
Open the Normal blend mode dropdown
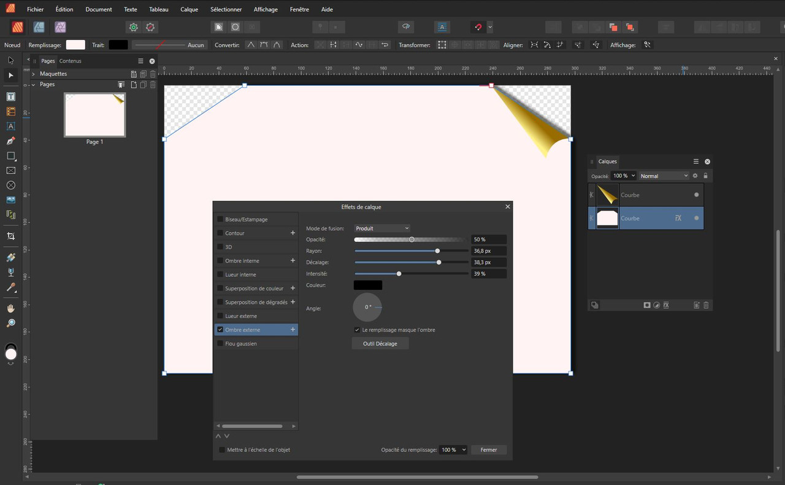(x=664, y=176)
